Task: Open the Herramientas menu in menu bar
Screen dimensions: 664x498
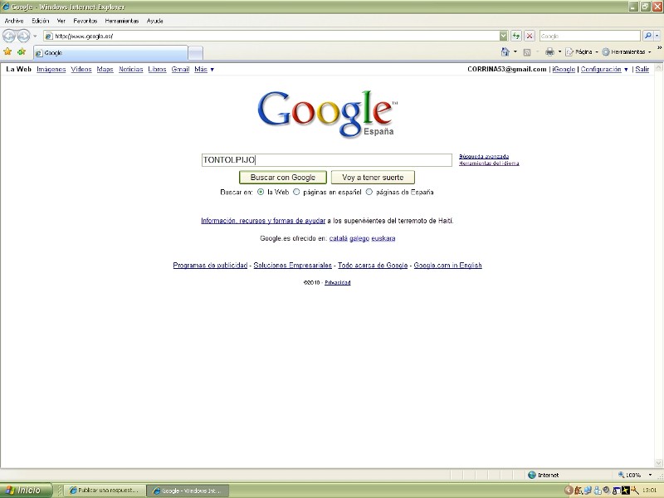Action: [x=121, y=21]
